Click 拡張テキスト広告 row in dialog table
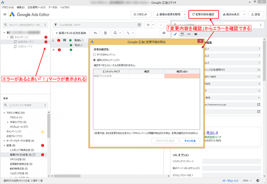Image resolution: width=267 pixels, height=184 pixels. 146,76
